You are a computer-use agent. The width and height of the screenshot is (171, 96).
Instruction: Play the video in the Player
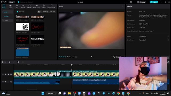click(x=91, y=57)
